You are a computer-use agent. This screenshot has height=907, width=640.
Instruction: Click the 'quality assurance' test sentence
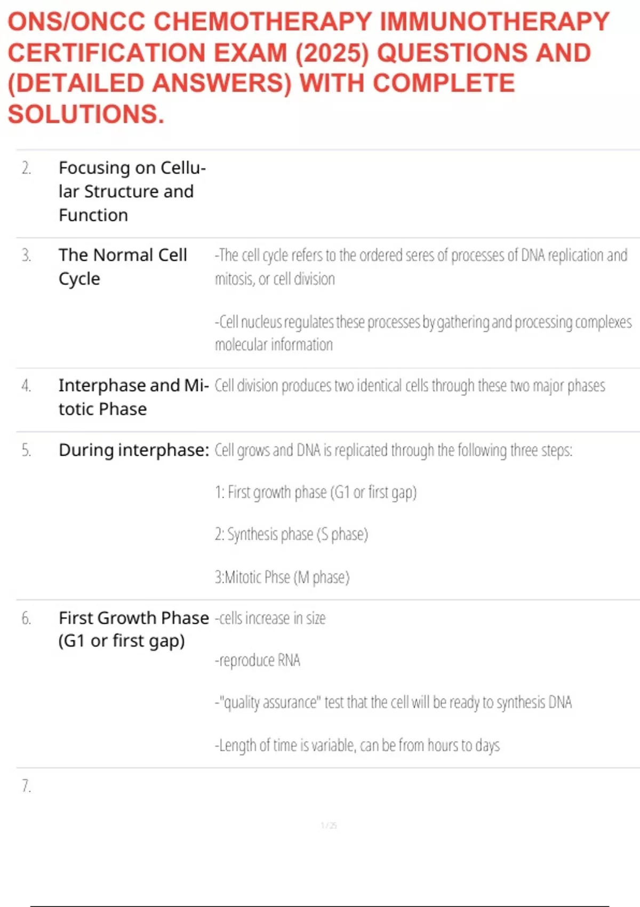tap(394, 702)
